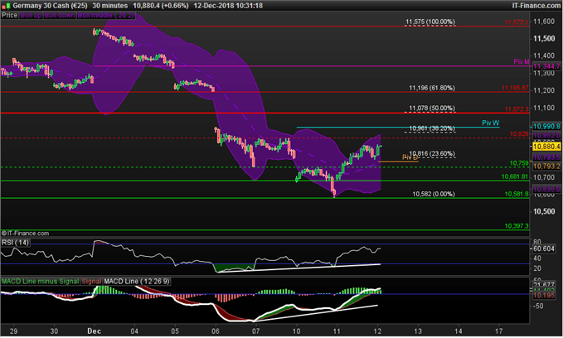The image size is (563, 338).
Task: Select the 11,575 (100.00%) Fibonacci label
Action: (430, 22)
